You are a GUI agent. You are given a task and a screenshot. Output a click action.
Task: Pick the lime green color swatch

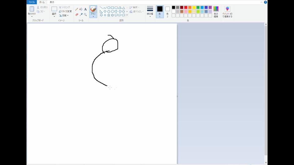198,11
